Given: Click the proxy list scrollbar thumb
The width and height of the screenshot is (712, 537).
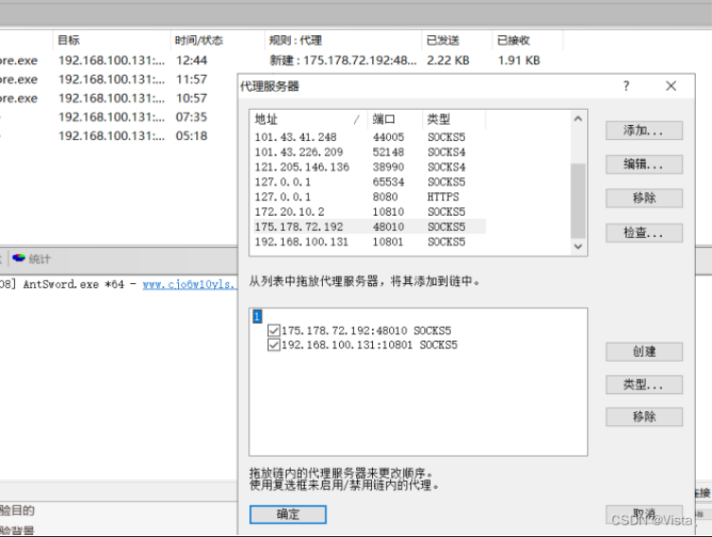Looking at the screenshot, I should point(578,201).
